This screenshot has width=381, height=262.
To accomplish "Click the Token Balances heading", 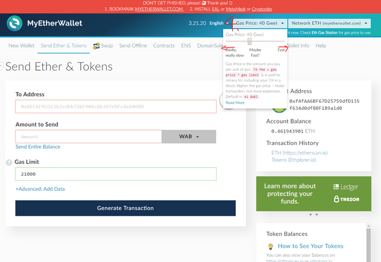I will pyautogui.click(x=287, y=234).
